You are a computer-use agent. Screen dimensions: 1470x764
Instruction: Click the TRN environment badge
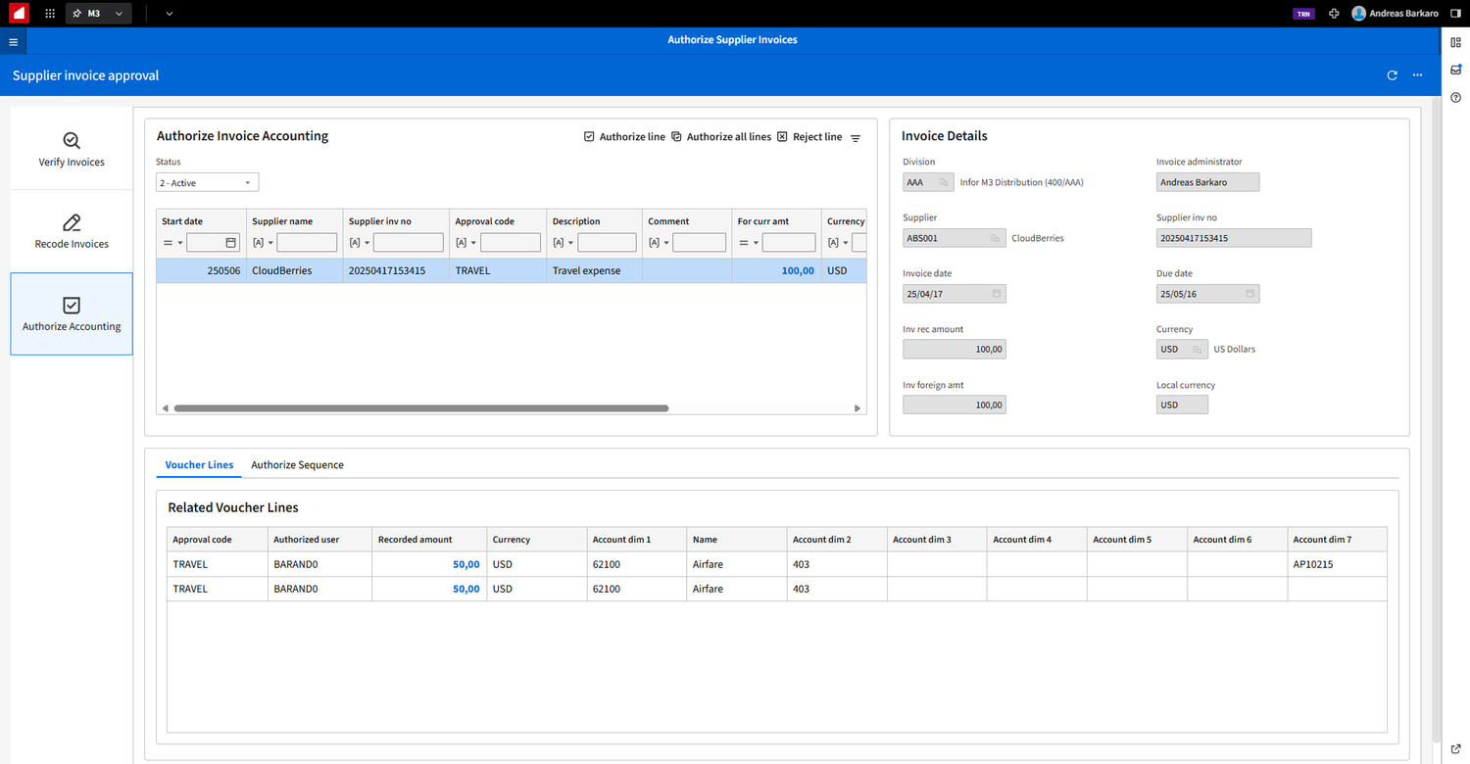coord(1303,14)
